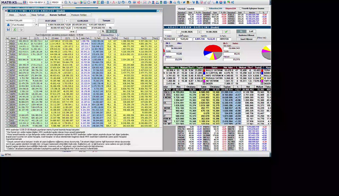Open the Pozisyon Farkları tab

[79, 15]
